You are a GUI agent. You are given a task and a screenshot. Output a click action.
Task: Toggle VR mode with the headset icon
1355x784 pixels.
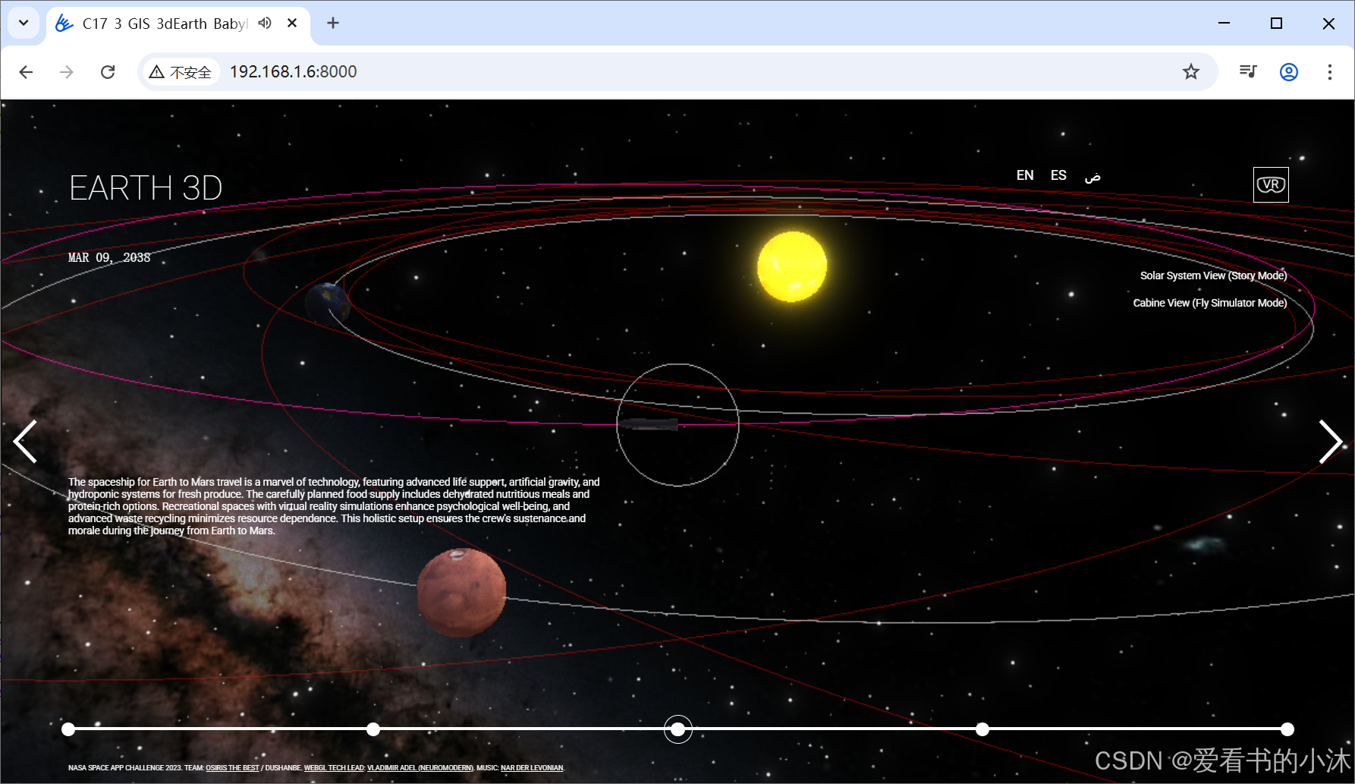click(x=1271, y=184)
